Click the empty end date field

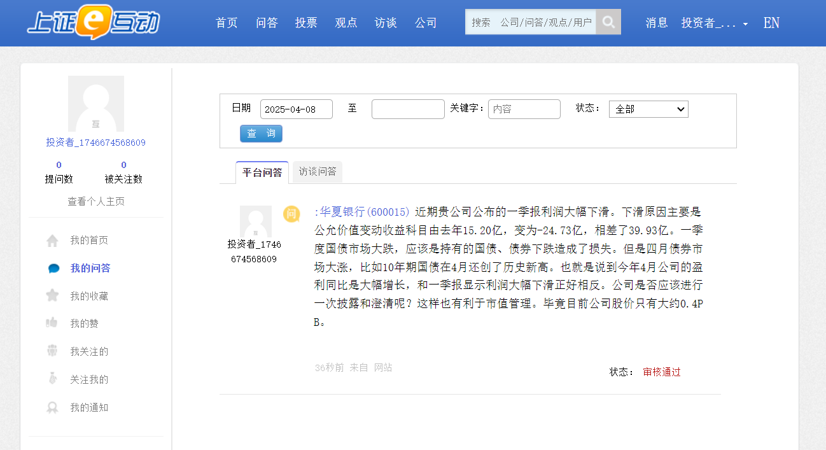point(408,109)
